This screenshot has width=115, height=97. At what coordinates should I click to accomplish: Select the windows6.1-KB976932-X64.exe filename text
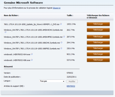(x=17, y=54)
